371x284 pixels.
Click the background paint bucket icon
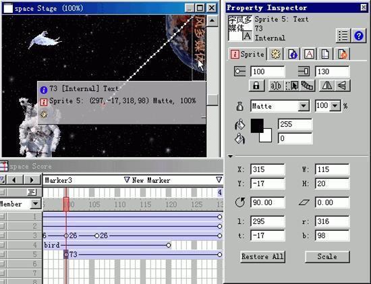click(x=239, y=138)
